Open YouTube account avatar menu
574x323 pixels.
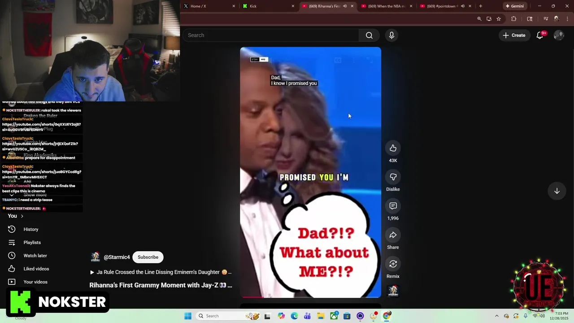(559, 35)
